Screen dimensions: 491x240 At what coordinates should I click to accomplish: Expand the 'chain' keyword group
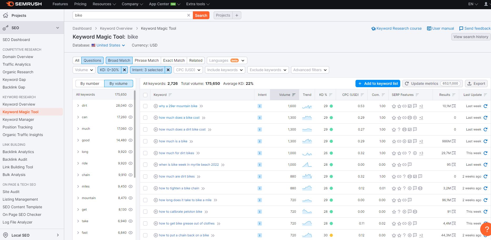(x=78, y=175)
